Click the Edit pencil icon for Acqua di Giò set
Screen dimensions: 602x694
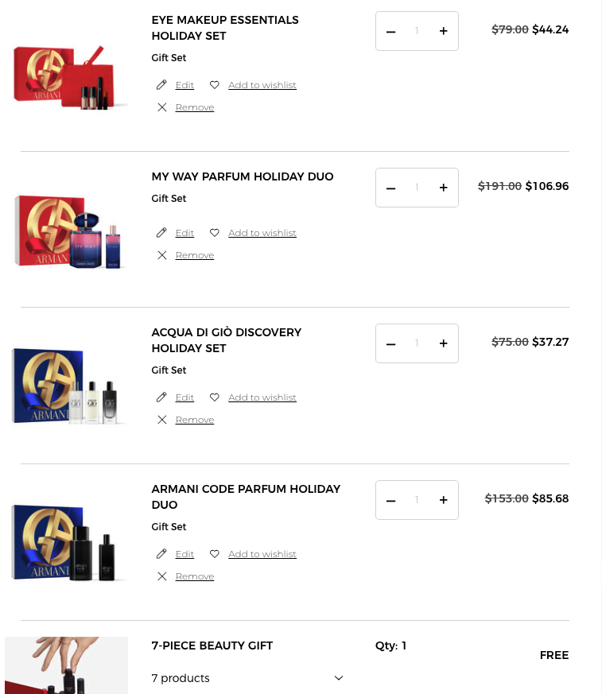point(161,397)
